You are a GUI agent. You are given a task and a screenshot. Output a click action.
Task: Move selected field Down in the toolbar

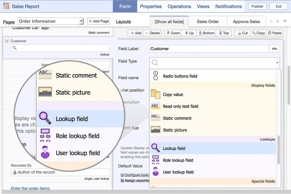(173, 33)
